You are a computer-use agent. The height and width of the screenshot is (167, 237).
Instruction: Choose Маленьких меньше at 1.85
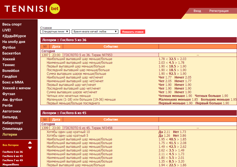tap(178, 100)
